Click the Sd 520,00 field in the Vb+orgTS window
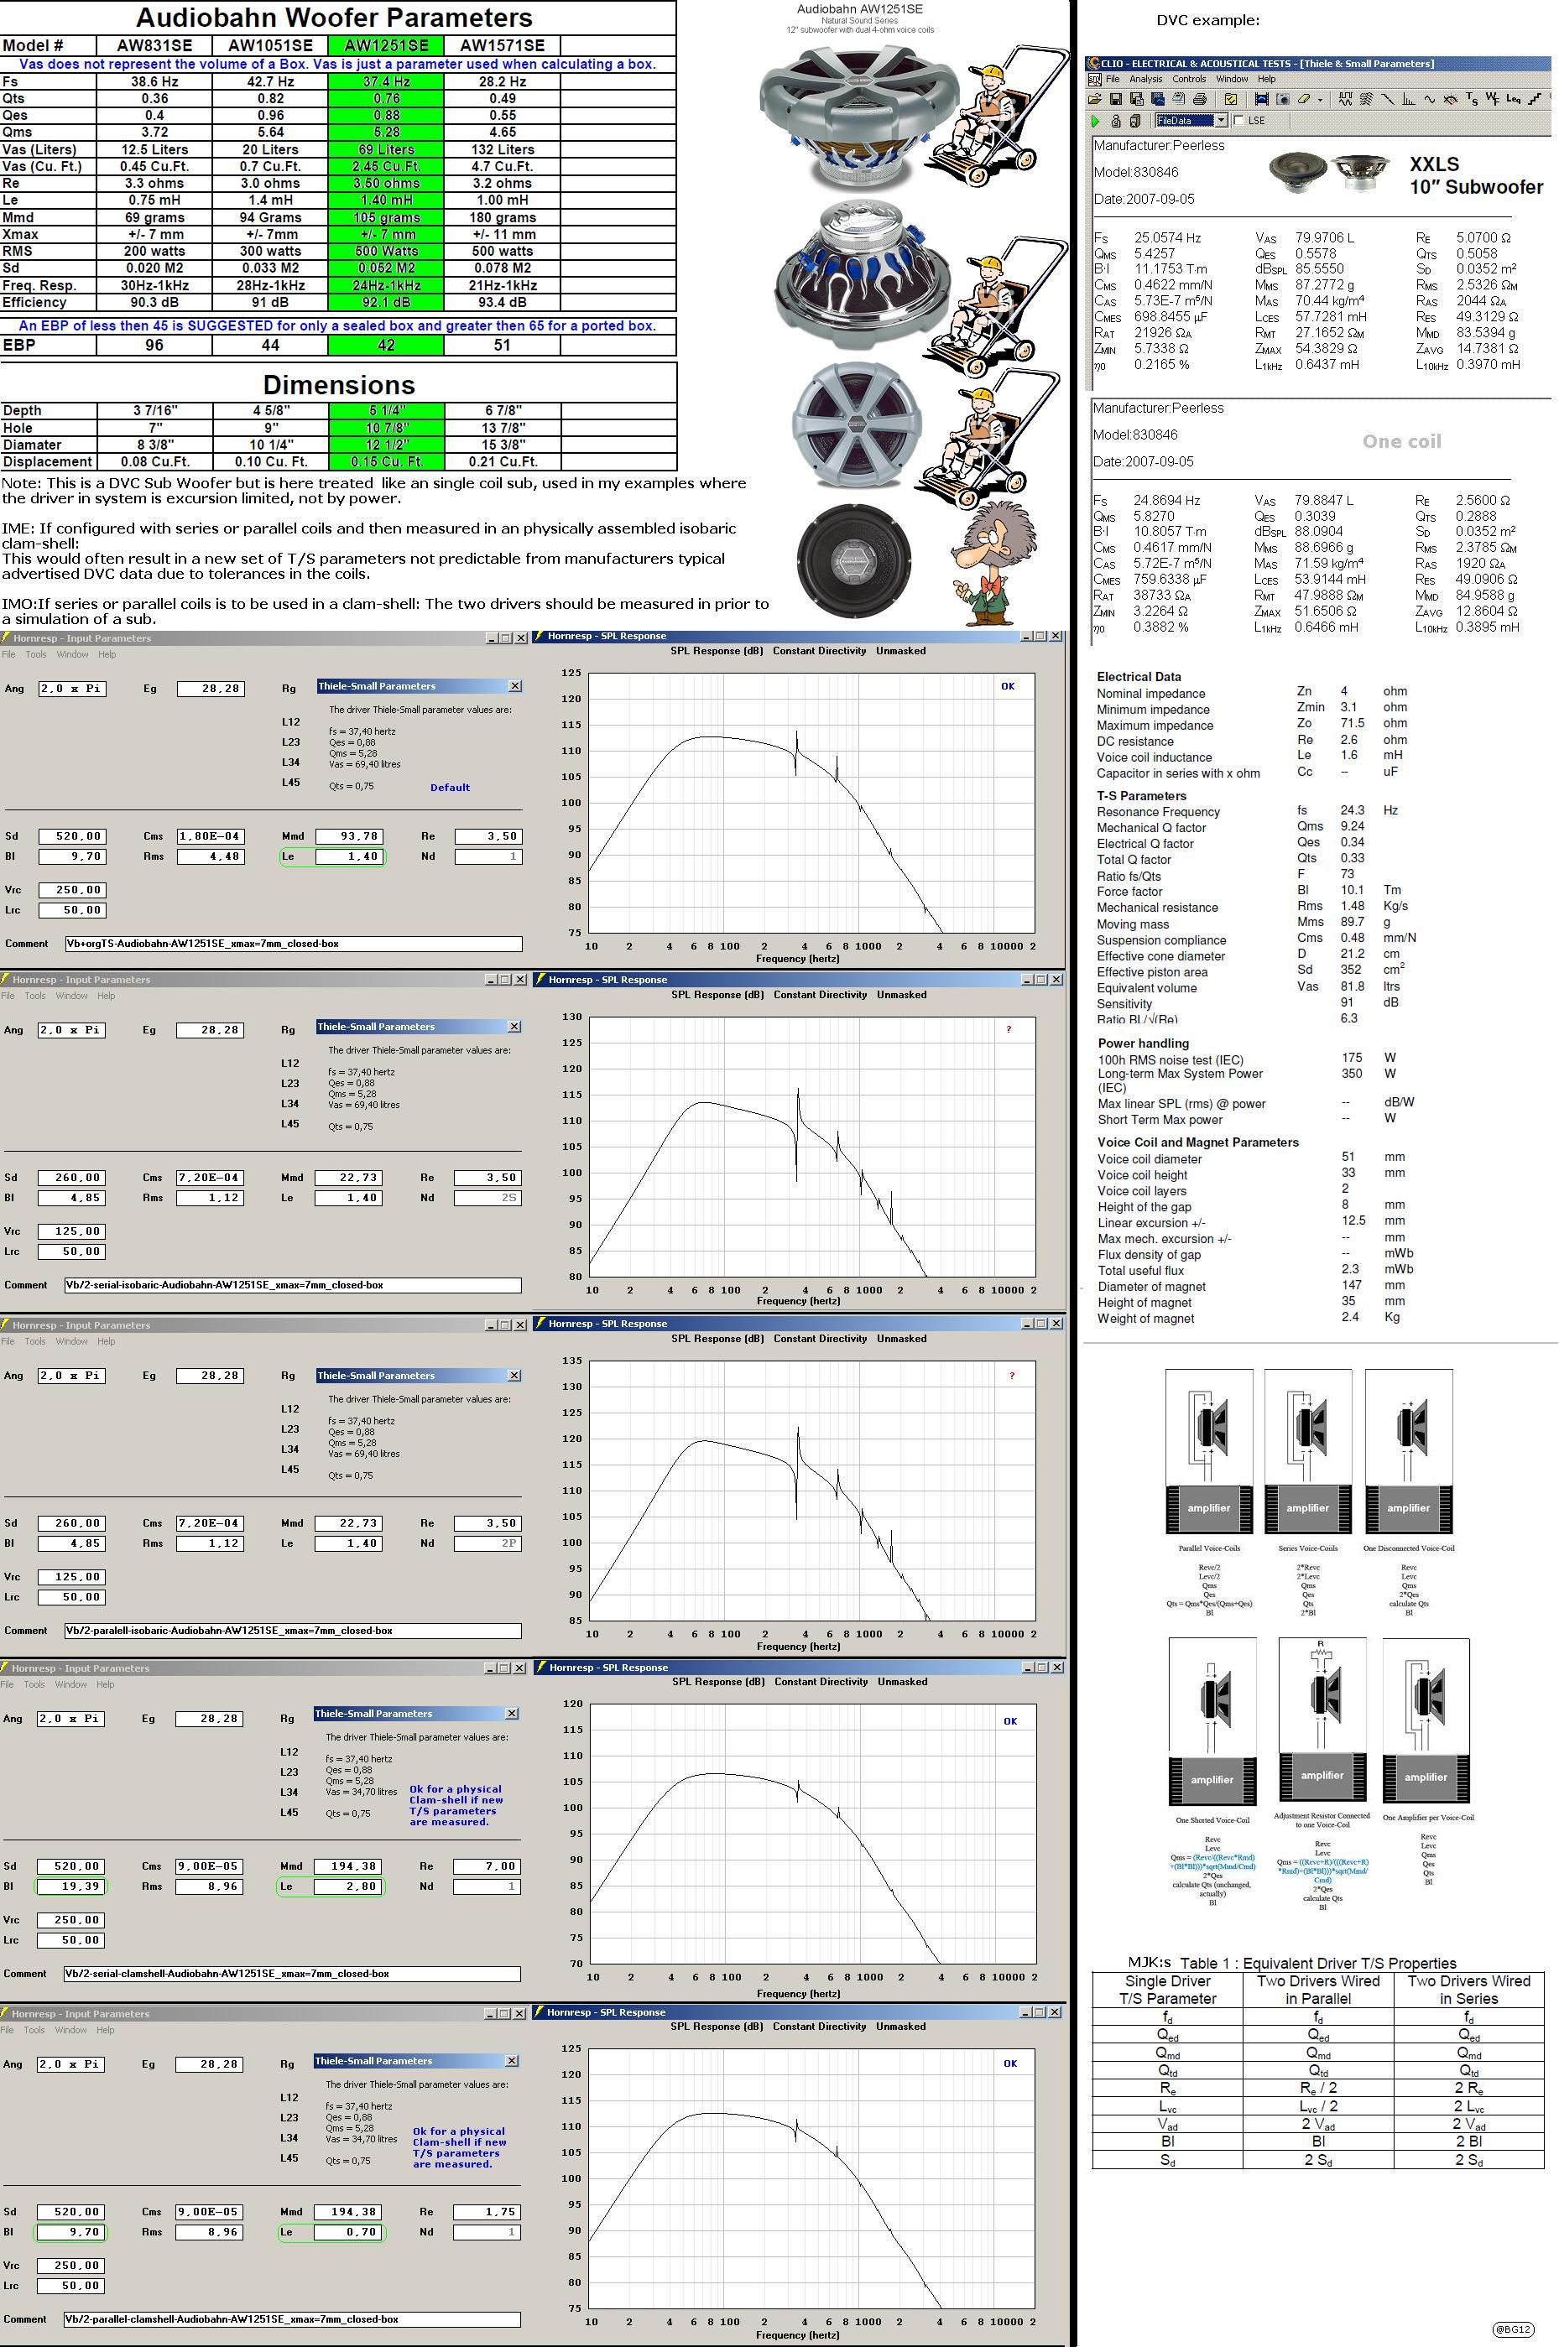This screenshot has height=2347, width=1559. pos(73,836)
